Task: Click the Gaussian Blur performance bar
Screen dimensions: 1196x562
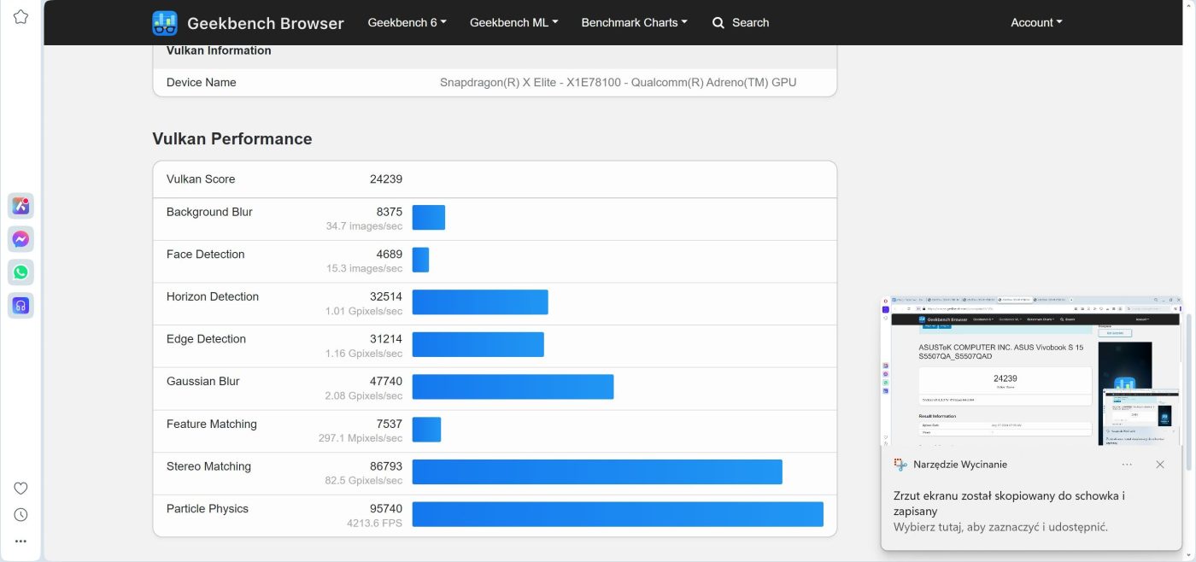Action: pyautogui.click(x=513, y=387)
